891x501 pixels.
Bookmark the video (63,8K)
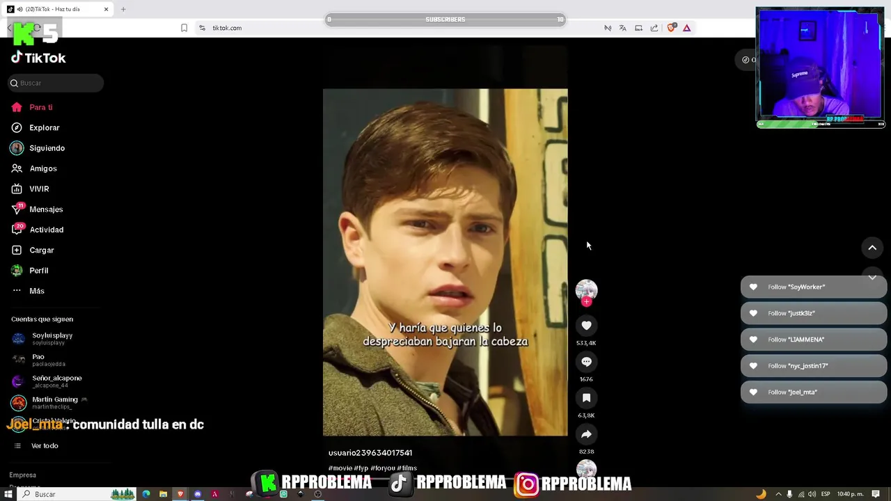(586, 398)
